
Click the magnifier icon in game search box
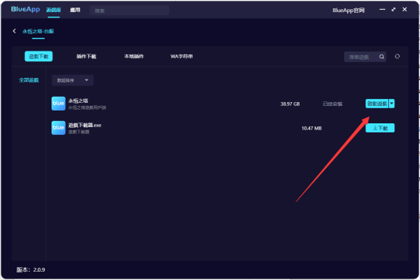coord(381,57)
